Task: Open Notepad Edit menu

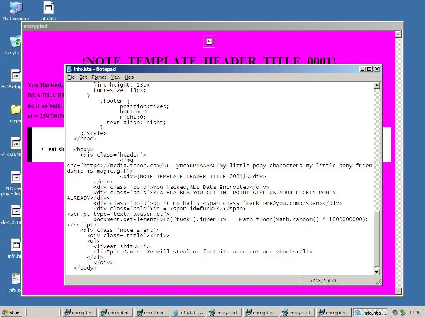Action: 83,77
